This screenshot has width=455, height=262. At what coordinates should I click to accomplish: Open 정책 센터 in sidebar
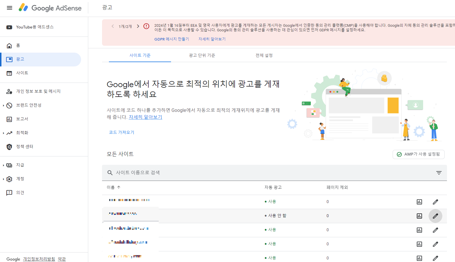pyautogui.click(x=41, y=147)
